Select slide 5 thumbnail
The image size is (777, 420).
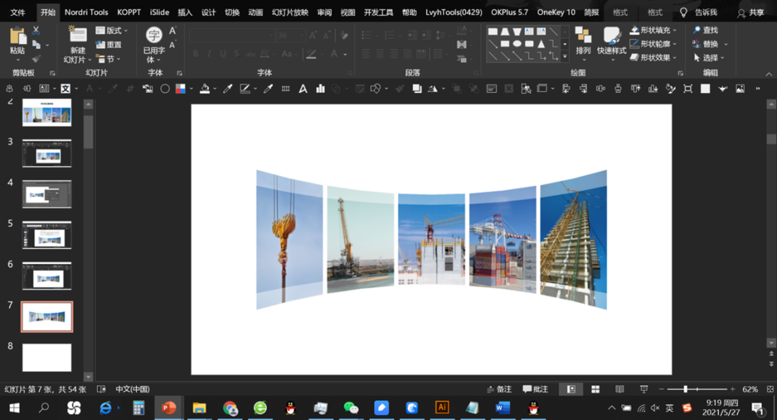[47, 234]
